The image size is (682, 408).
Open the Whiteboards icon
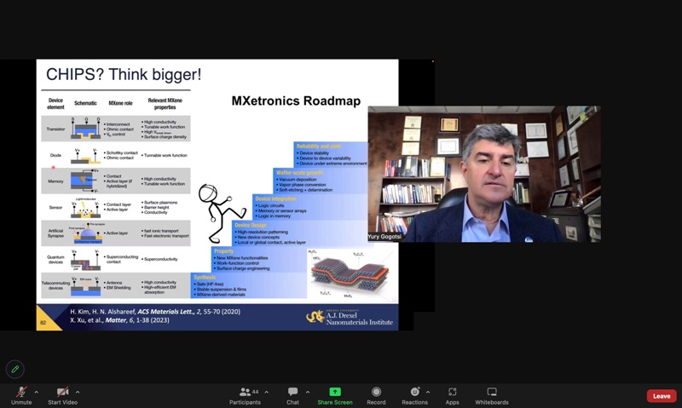(492, 392)
